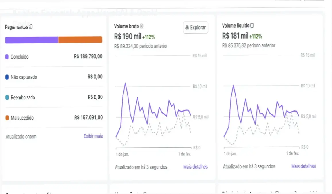This screenshot has width=332, height=194.
Task: Open Mais detalhes under Volume líquido chart
Action: (x=303, y=166)
